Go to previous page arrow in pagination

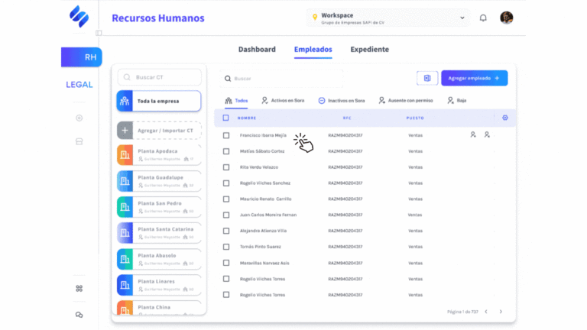tap(488, 312)
